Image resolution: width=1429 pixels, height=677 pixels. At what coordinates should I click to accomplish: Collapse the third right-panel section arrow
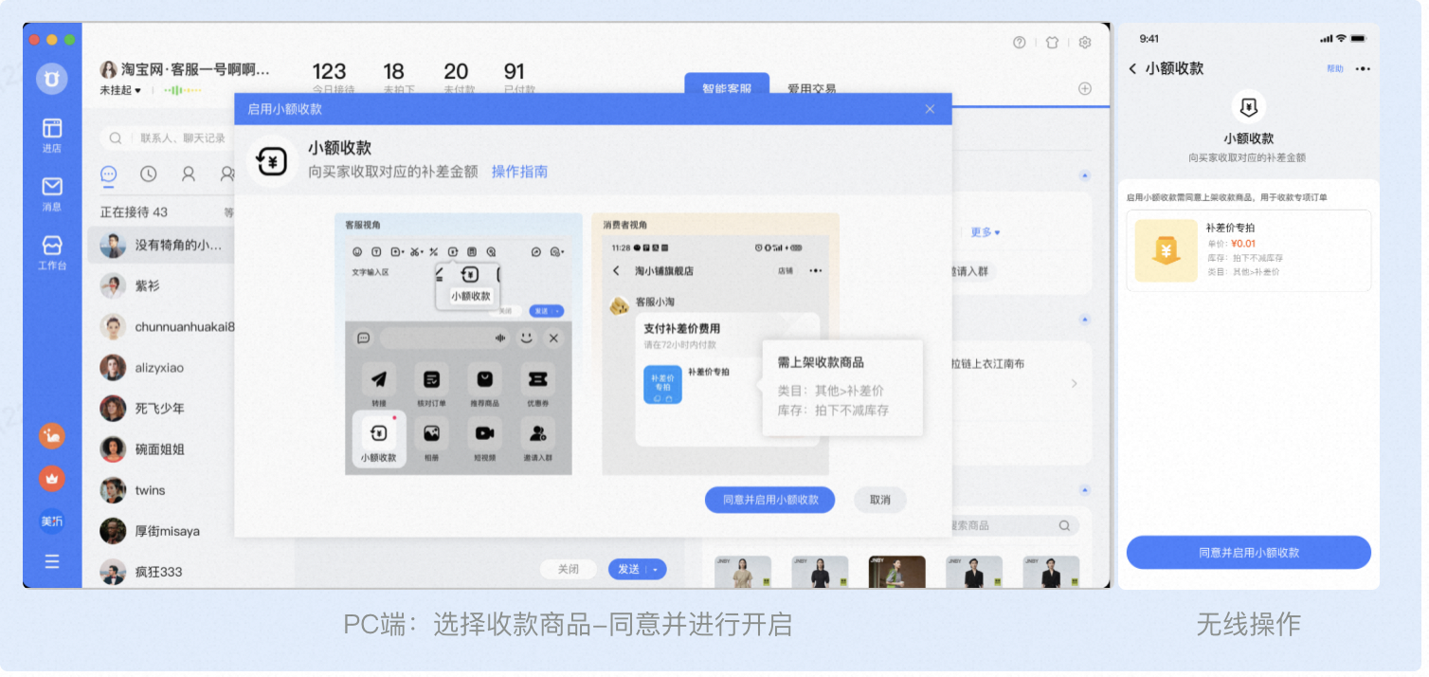click(x=1085, y=490)
